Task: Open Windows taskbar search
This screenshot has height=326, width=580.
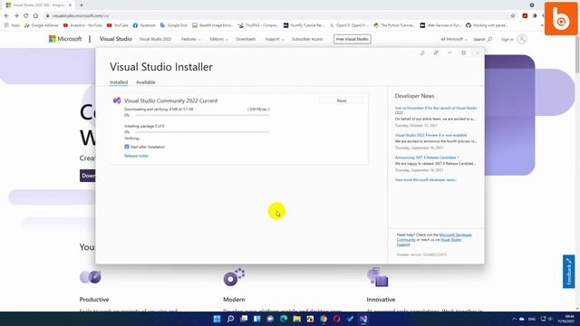Action: (x=230, y=319)
